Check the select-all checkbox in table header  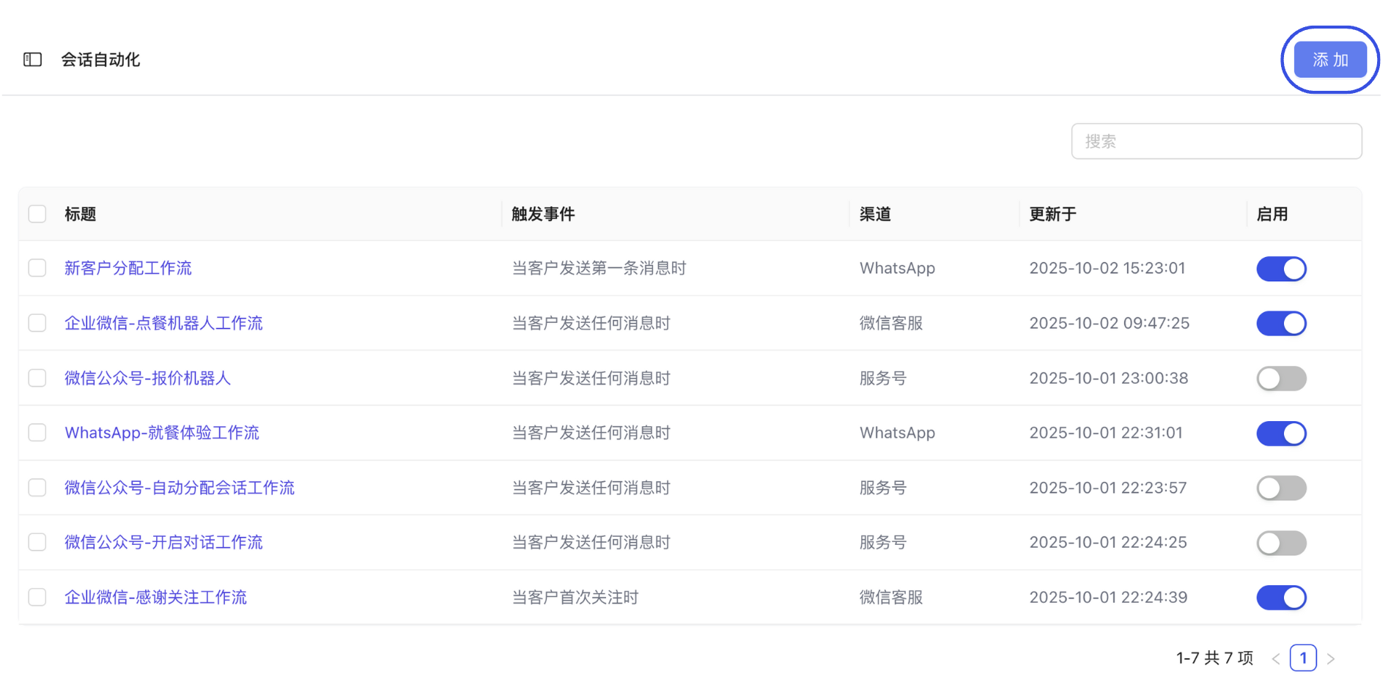[37, 213]
